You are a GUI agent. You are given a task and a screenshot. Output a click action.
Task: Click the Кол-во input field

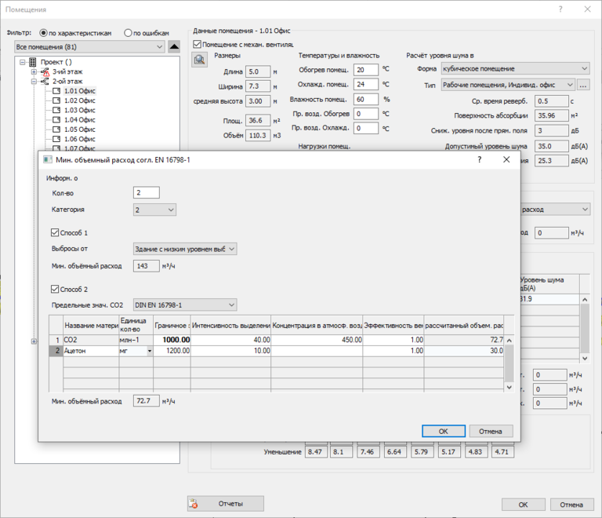[x=147, y=193]
